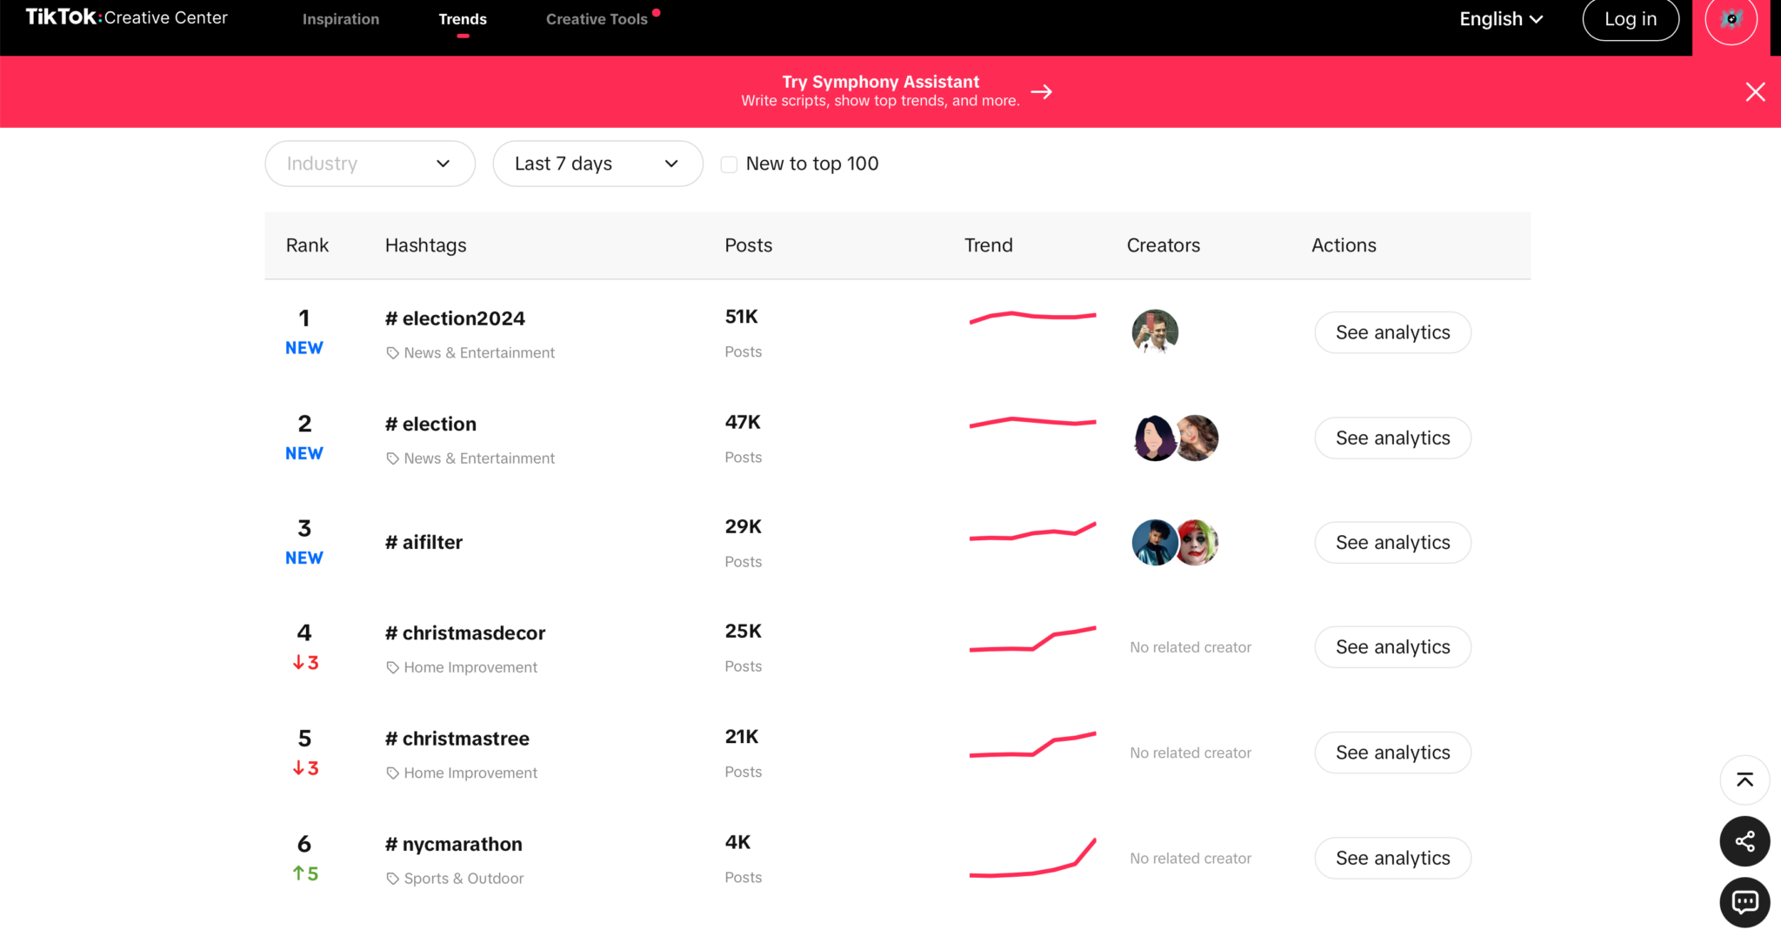
Task: Click the Home Improvement tag icon beside christmasdecor
Action: point(391,666)
